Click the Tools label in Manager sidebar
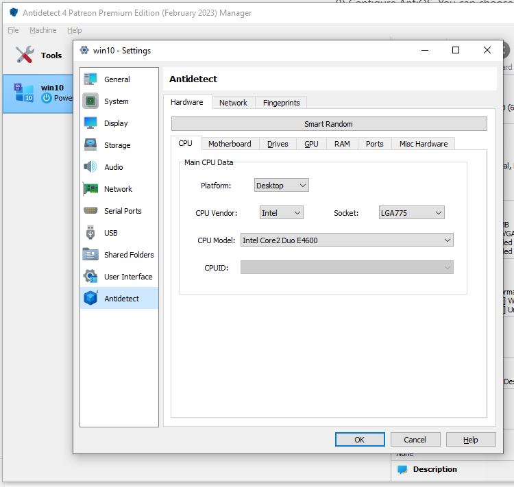 [x=51, y=55]
